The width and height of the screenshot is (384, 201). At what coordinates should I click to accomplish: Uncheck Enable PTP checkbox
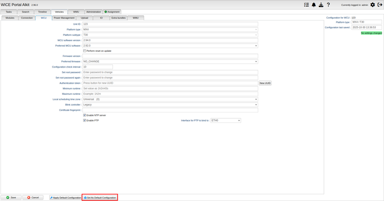pyautogui.click(x=84, y=121)
